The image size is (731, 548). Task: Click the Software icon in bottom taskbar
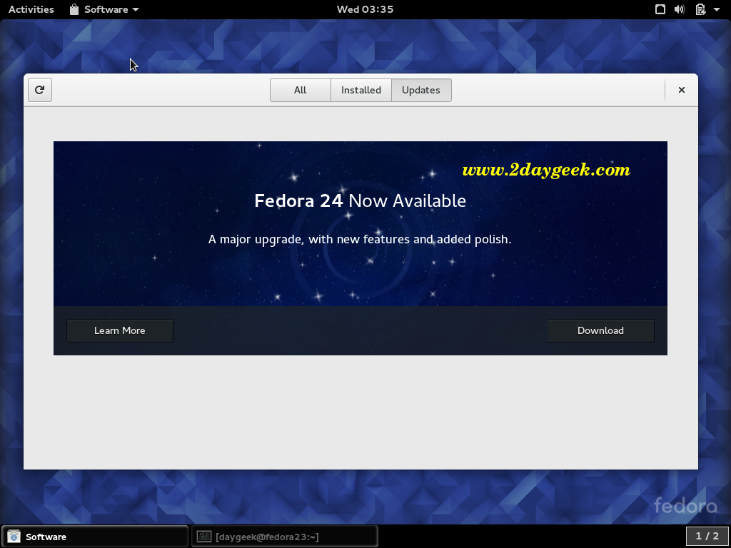(x=14, y=537)
